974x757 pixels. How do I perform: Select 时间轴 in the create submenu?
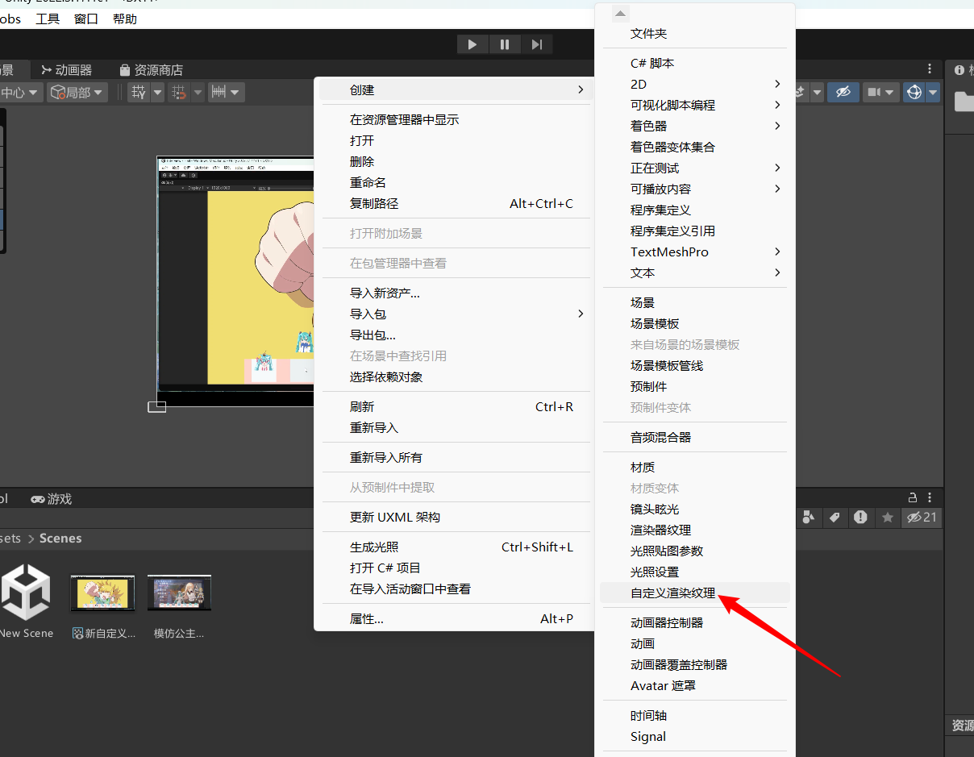pyautogui.click(x=695, y=715)
